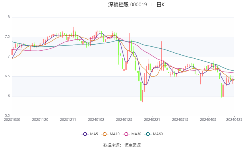
Task: Click the 5.5 price axis label
Action: pyautogui.click(x=7, y=116)
